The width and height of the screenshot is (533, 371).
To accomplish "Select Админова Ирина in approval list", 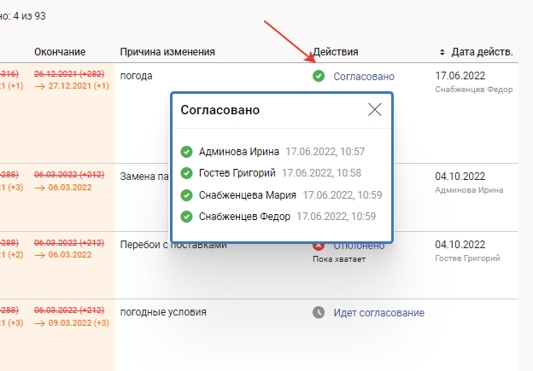I will (x=239, y=152).
